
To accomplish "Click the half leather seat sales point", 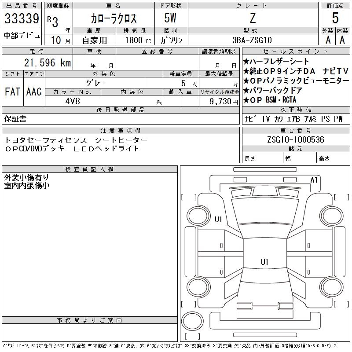I will [276, 61].
